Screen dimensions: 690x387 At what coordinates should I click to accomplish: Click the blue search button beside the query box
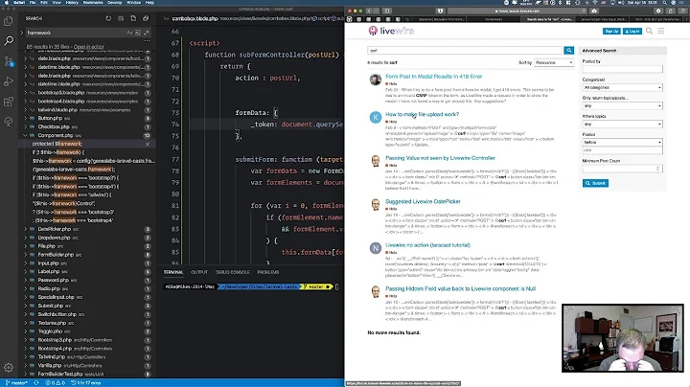coord(569,51)
